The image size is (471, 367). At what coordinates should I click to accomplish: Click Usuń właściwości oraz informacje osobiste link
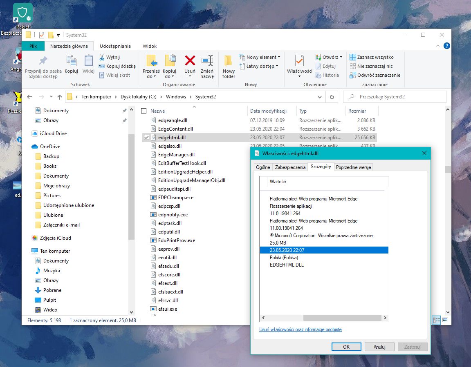coord(301,329)
